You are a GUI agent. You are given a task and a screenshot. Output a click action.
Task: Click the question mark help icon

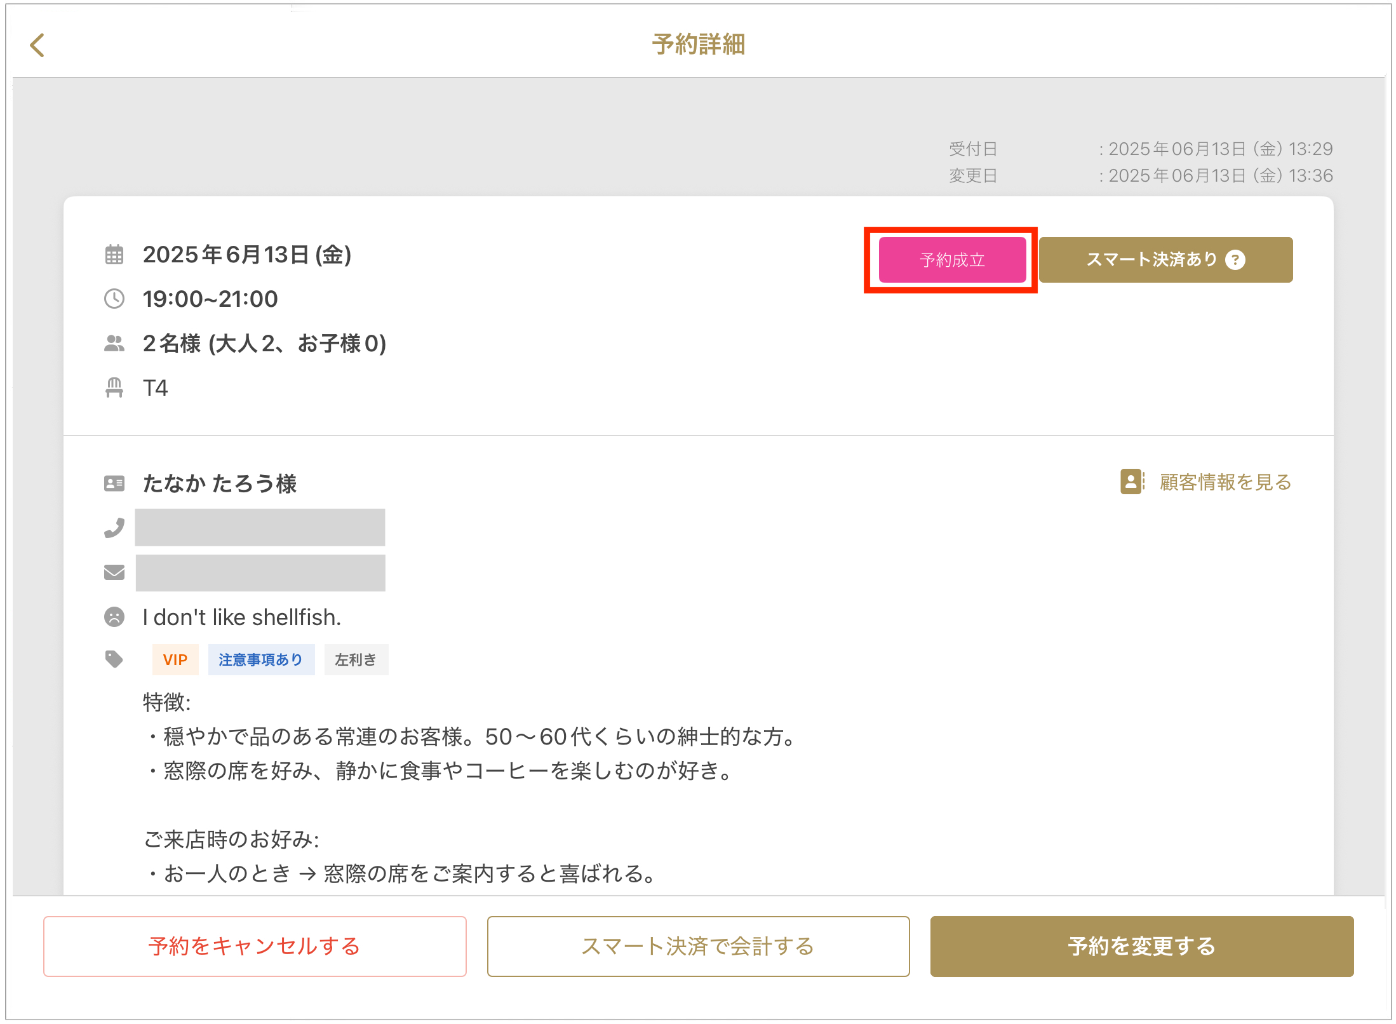click(x=1235, y=260)
